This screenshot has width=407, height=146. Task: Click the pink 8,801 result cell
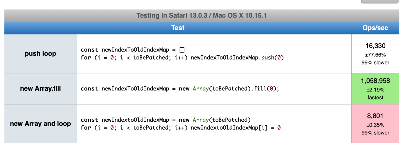tap(375, 124)
